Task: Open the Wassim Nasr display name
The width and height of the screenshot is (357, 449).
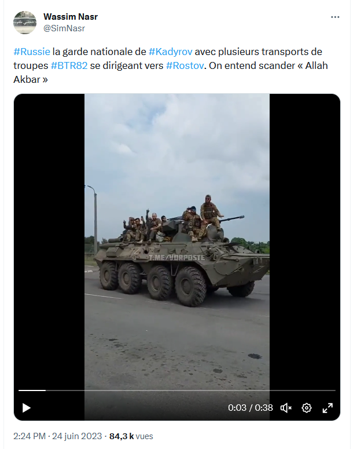Action: tap(71, 17)
